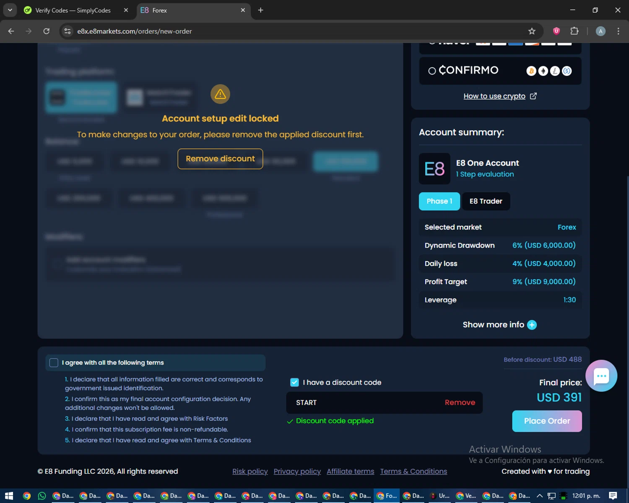Viewport: 629px width, 503px height.
Task: Open the Extensions puzzle menu
Action: tap(574, 31)
